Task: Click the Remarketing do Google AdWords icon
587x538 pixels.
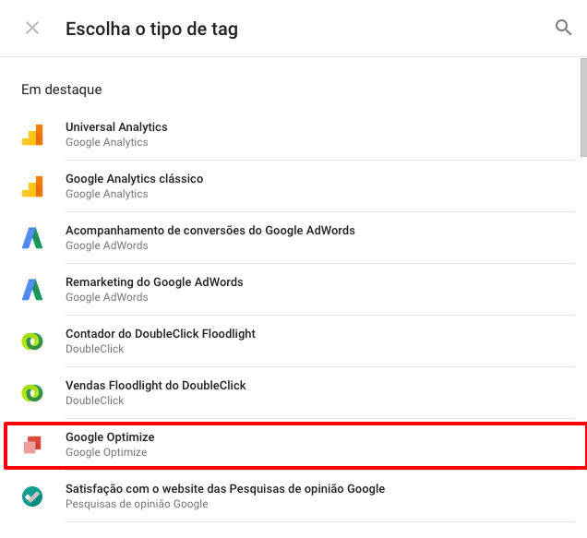Action: click(x=32, y=290)
